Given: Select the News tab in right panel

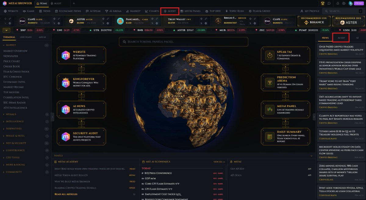Looking at the screenshot, I should pyautogui.click(x=325, y=38).
